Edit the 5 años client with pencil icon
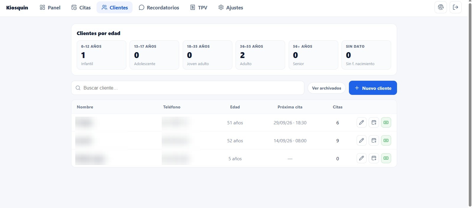Image resolution: width=472 pixels, height=208 pixels. coord(362,158)
